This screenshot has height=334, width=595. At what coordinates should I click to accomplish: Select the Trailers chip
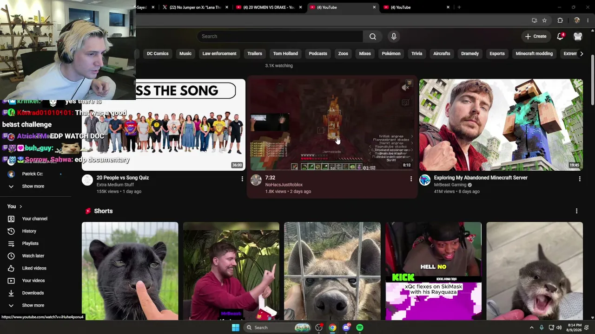coord(255,53)
